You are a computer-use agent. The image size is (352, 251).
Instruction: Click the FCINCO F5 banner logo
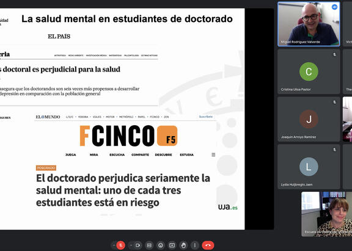128,136
